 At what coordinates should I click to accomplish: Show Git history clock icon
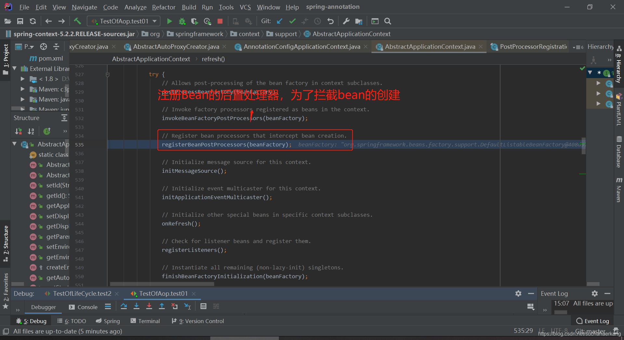coord(318,21)
